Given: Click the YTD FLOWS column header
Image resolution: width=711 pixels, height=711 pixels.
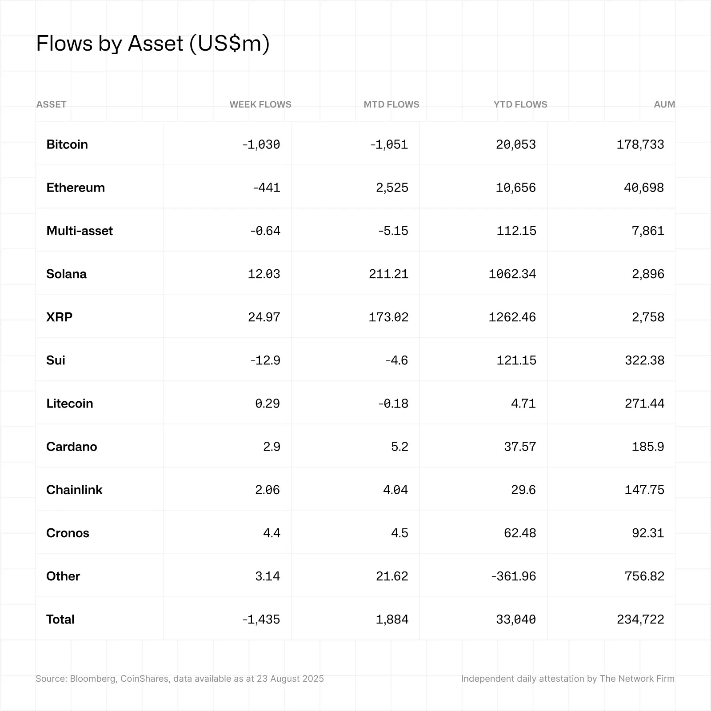Looking at the screenshot, I should coord(520,104).
